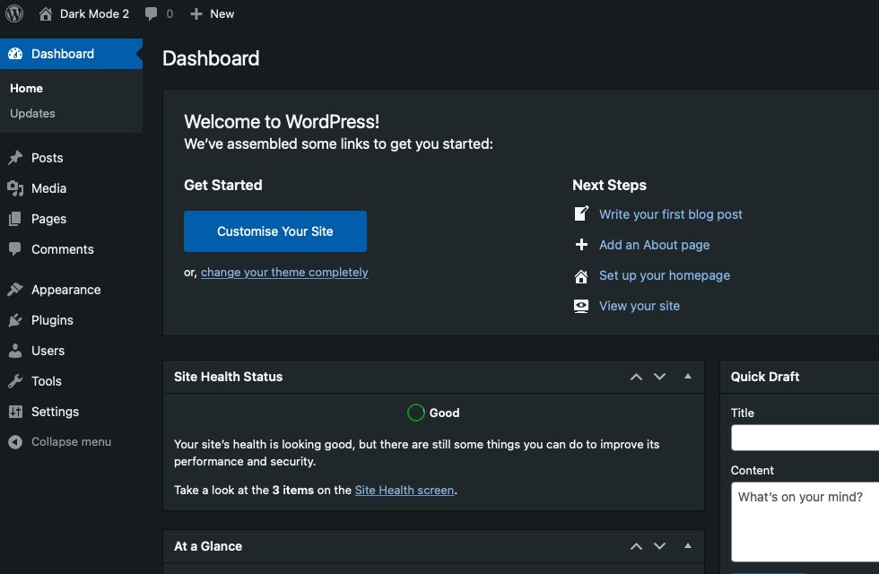Click the Settings sliders icon
The height and width of the screenshot is (574, 879).
[x=15, y=412]
